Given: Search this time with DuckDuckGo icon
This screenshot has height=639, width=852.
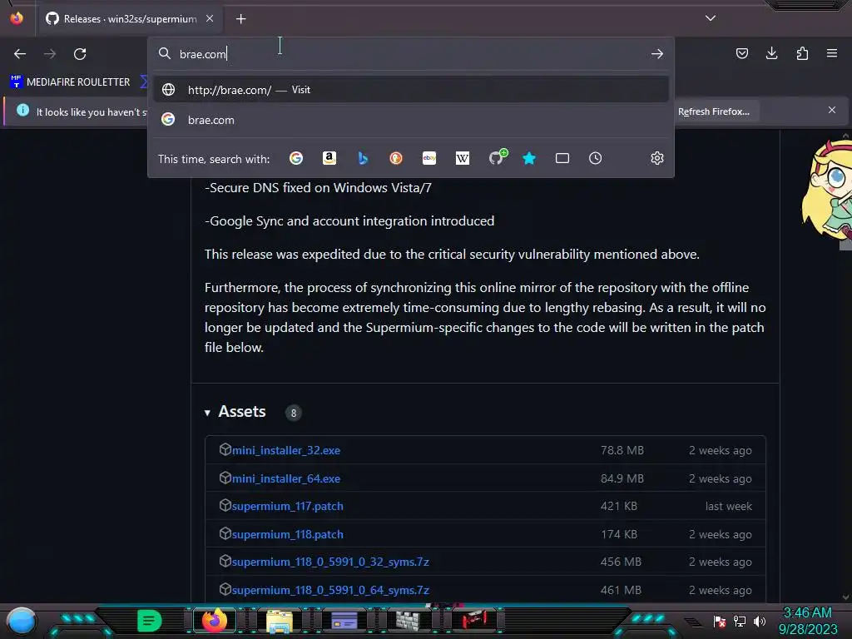Looking at the screenshot, I should [396, 158].
